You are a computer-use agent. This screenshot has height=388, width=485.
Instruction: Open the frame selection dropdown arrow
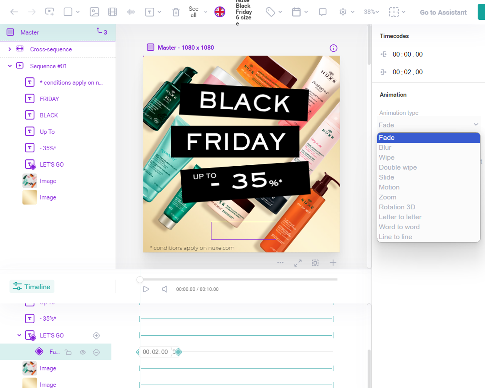[x=404, y=12]
